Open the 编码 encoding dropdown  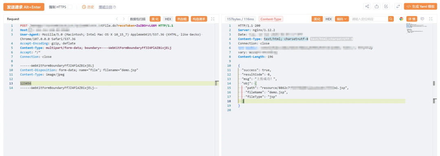point(342,19)
